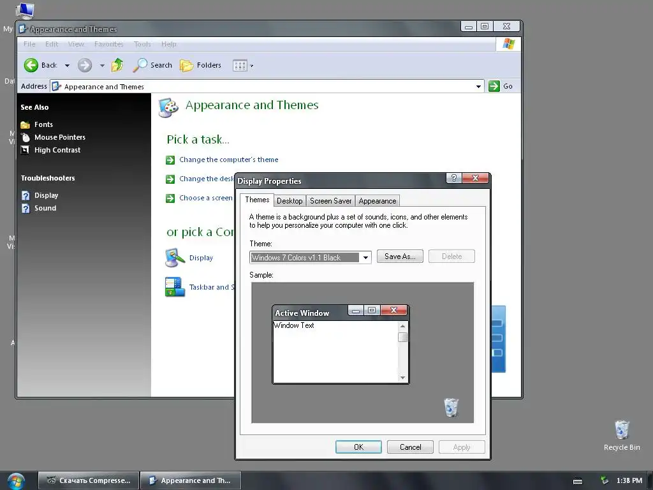
Task: Click the Apply button
Action: click(x=462, y=447)
